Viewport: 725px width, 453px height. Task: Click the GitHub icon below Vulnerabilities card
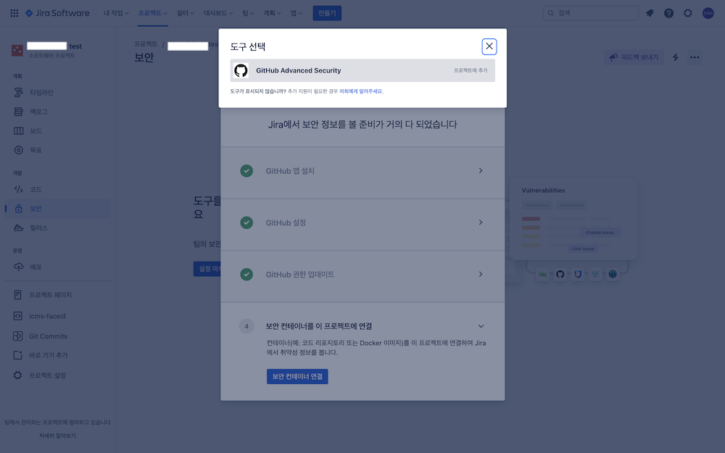point(560,274)
